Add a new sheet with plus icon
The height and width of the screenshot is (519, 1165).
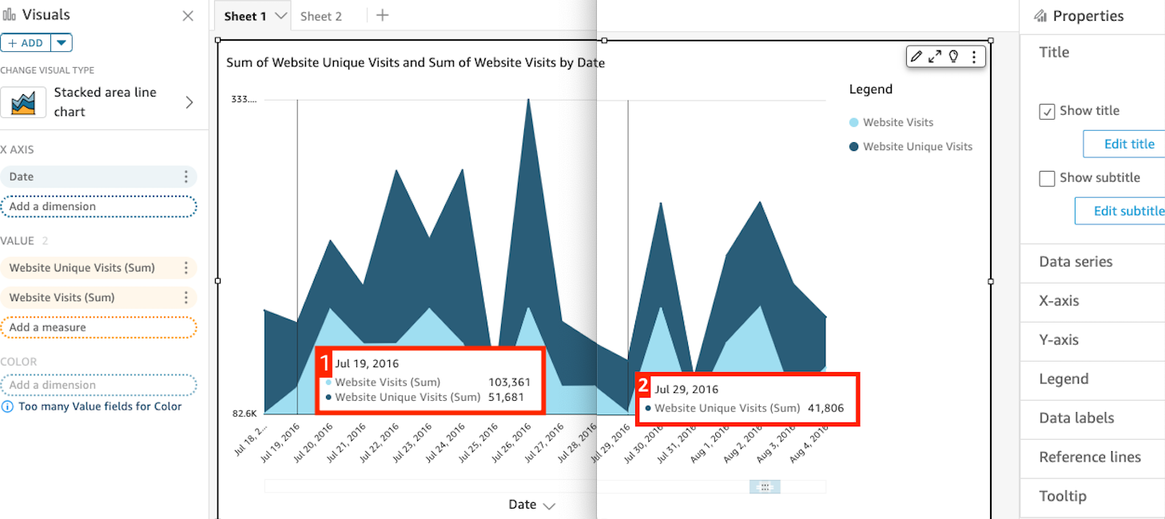click(383, 15)
